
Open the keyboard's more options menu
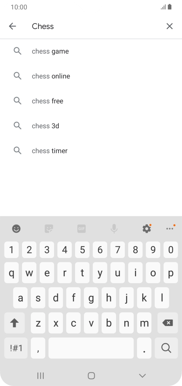[170, 228]
